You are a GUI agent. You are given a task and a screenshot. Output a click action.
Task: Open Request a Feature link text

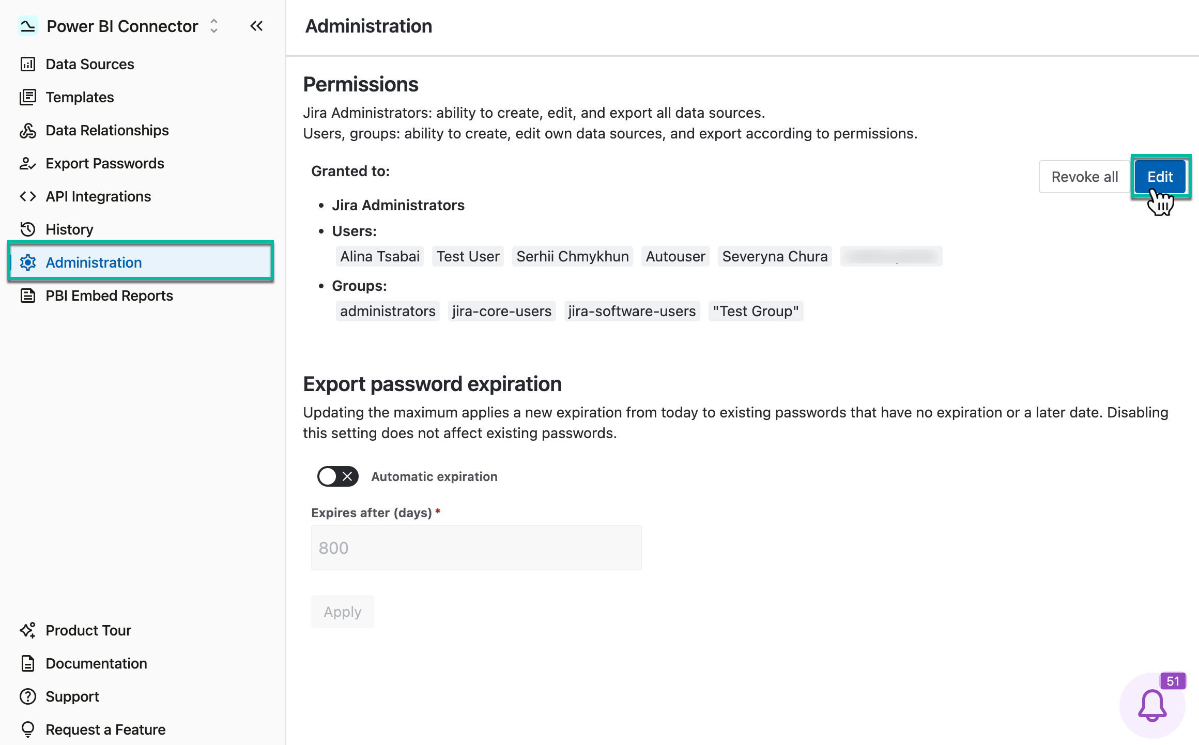point(106,730)
